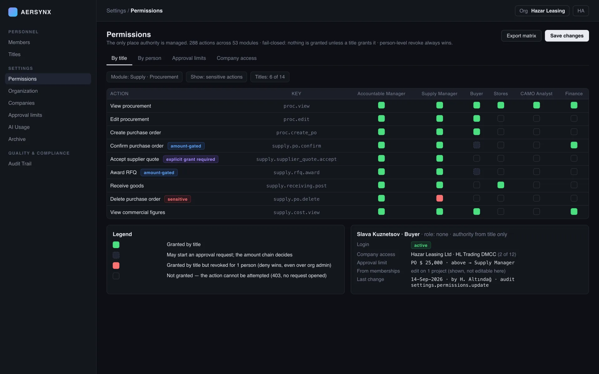
Task: Open the Module: Supply · Procurement filter
Action: [144, 77]
